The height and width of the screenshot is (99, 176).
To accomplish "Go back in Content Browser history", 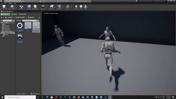I will coord(1,18).
